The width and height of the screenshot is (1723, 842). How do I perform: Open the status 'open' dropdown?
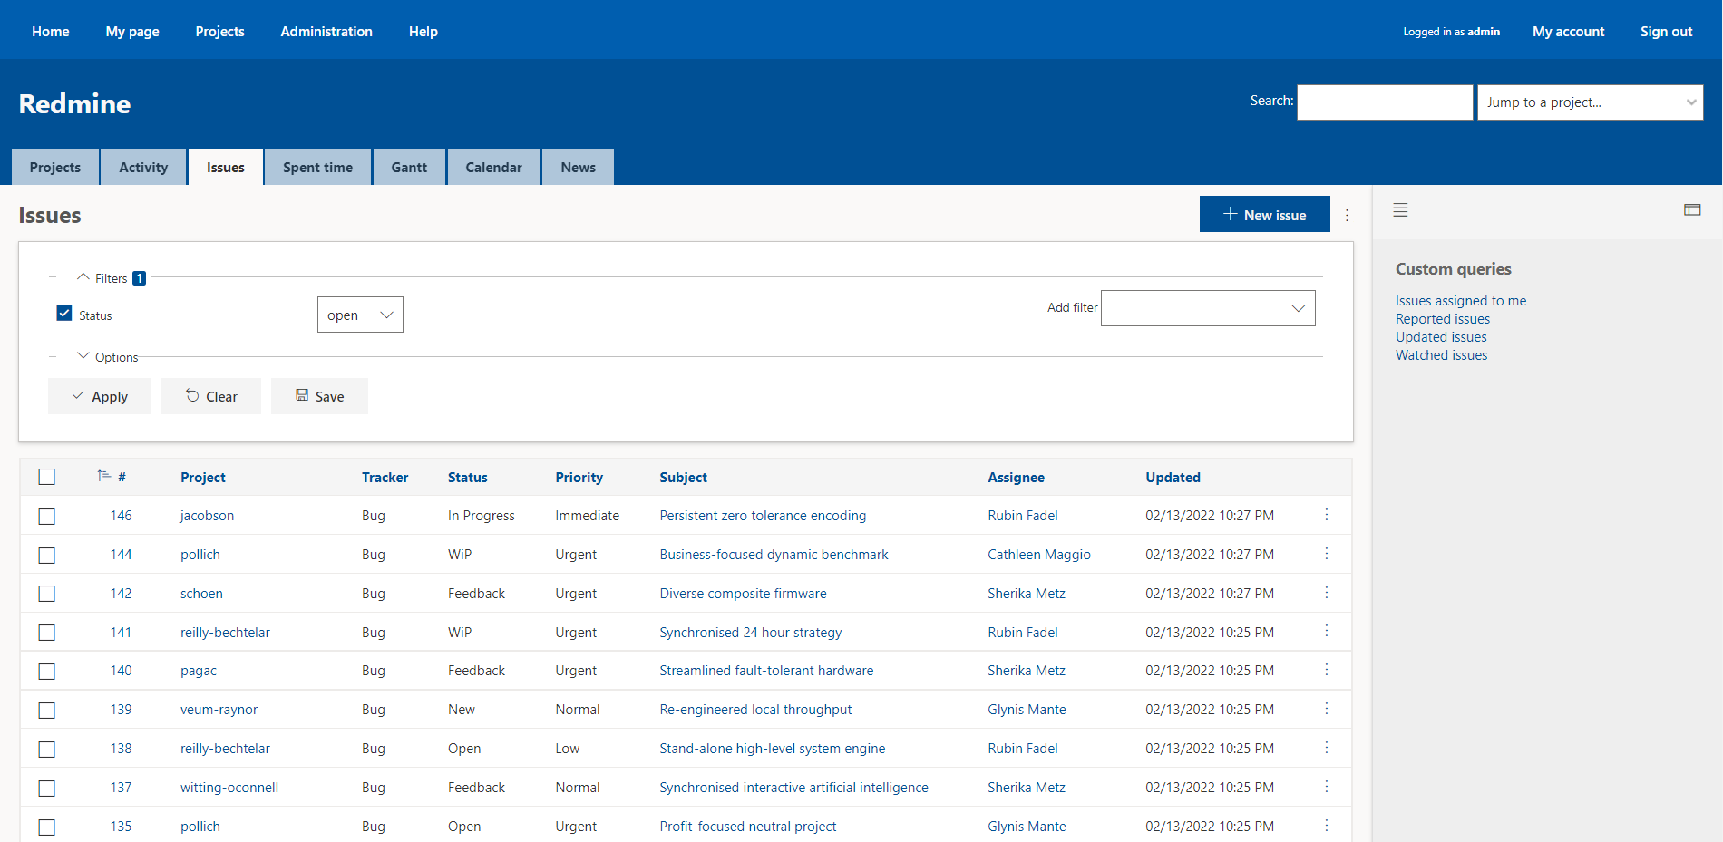pos(360,315)
